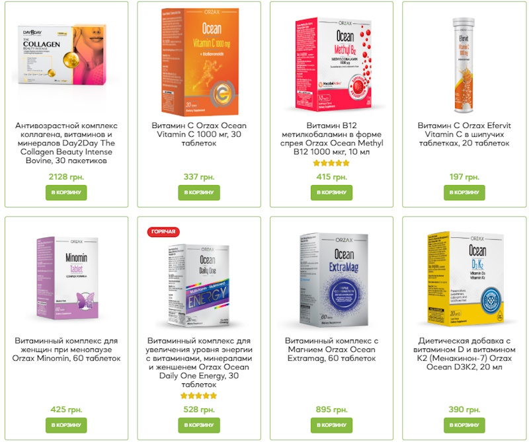Click the red ГОРЯЧАЯ badge
The image size is (529, 442).
[163, 232]
